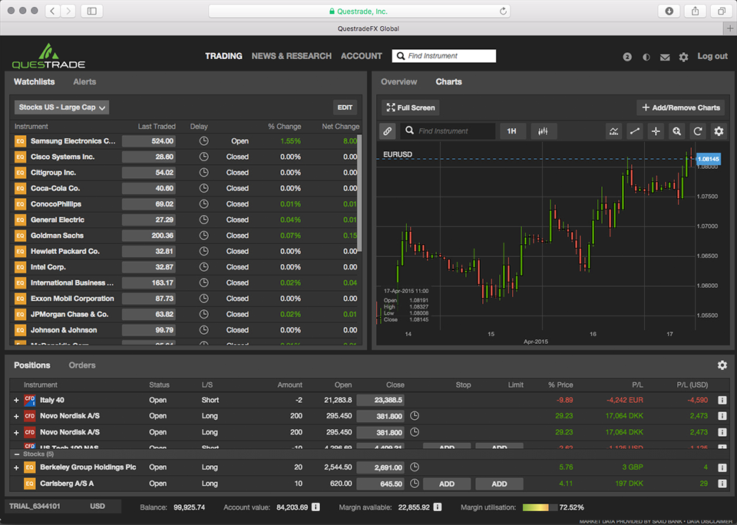737x525 pixels.
Task: Open chart in Full Screen
Action: [x=410, y=107]
